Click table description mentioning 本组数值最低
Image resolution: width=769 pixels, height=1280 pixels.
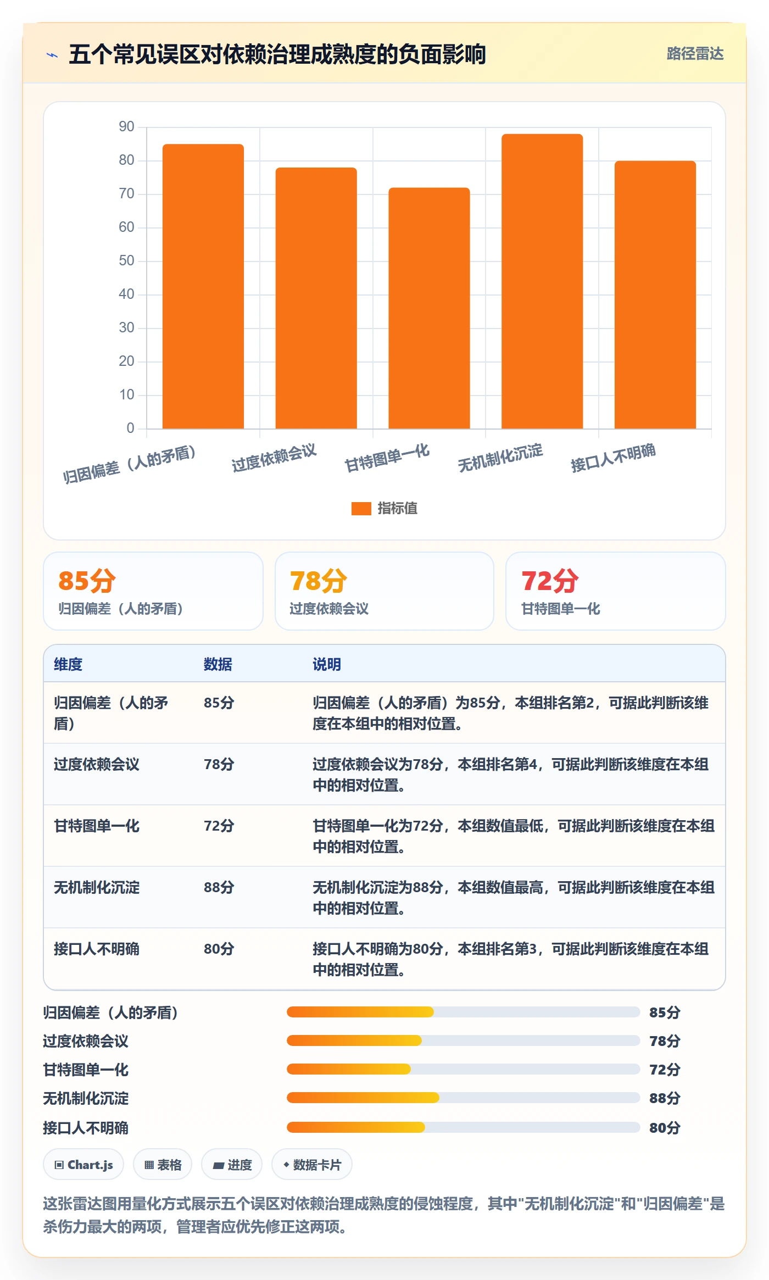514,836
